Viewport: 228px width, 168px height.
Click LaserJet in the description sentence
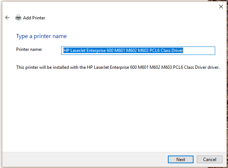102,67
